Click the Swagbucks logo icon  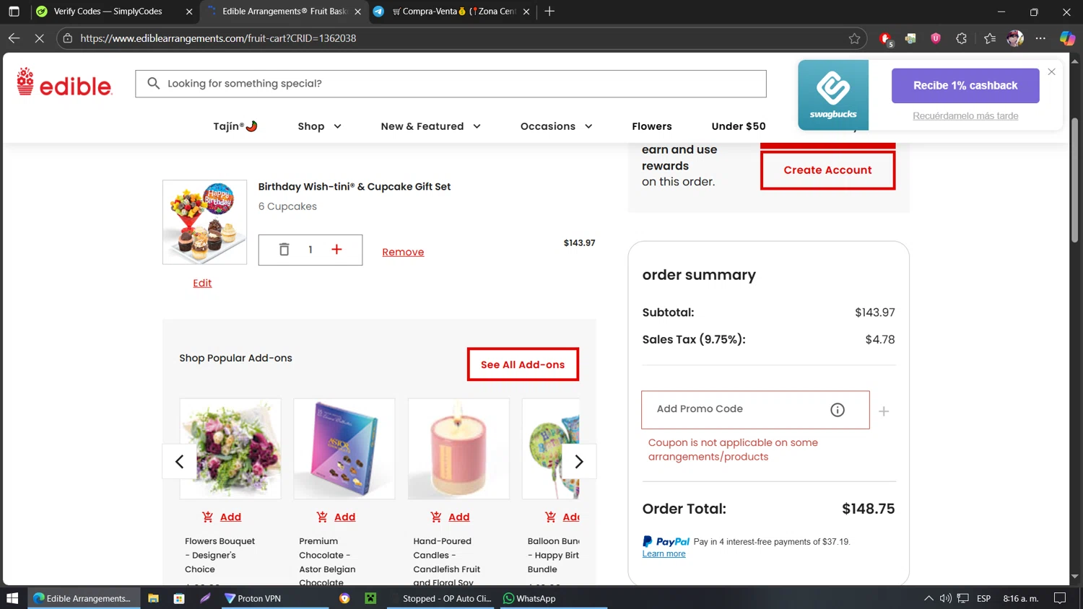(833, 95)
